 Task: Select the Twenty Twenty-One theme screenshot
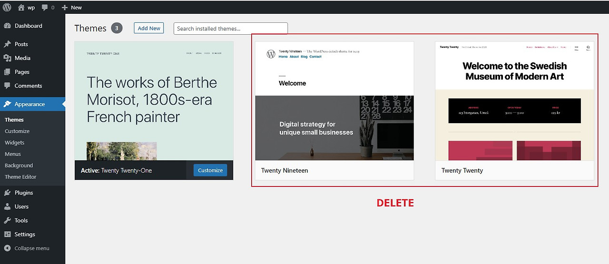[154, 101]
